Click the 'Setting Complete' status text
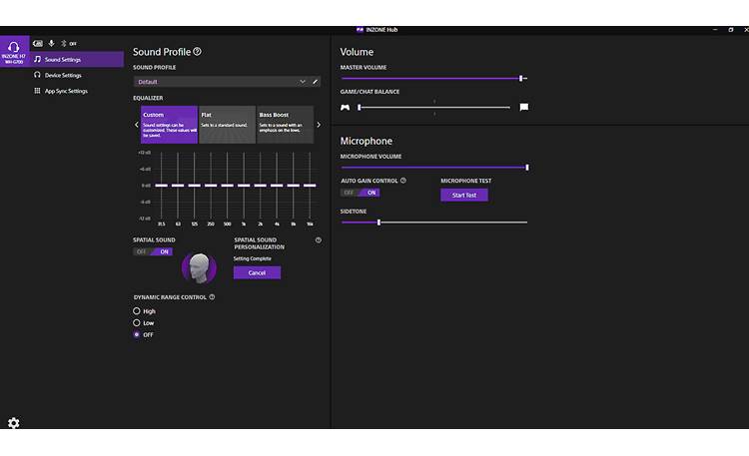 253,258
